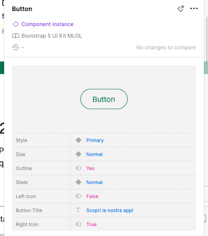Screen dimensions: 208x236
Task: Click the diamond icon in State row
Action: click(78, 182)
